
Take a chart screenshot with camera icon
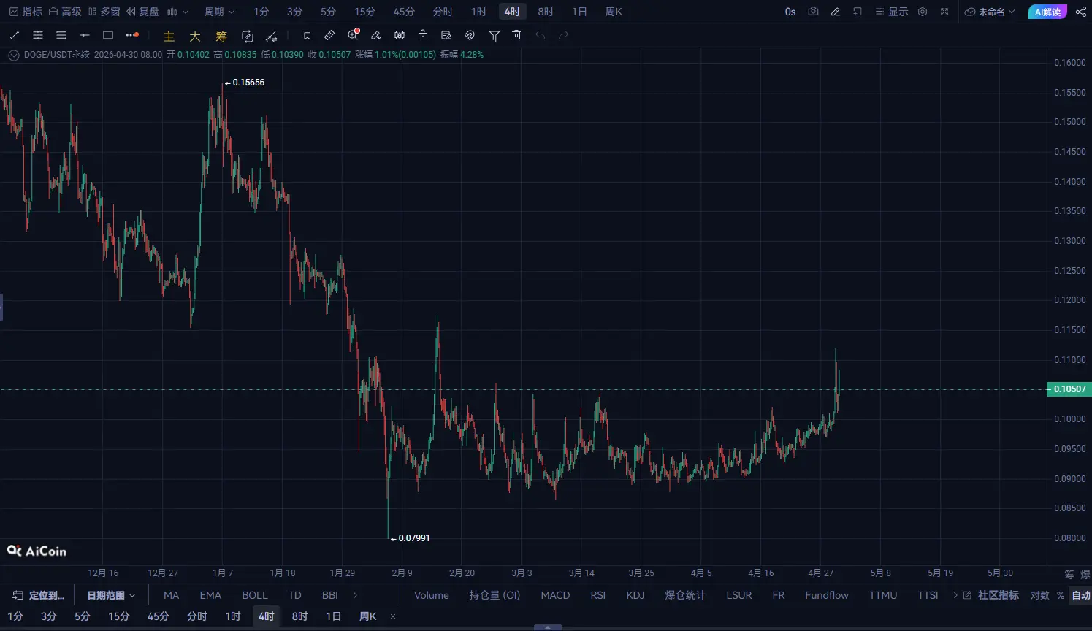813,12
